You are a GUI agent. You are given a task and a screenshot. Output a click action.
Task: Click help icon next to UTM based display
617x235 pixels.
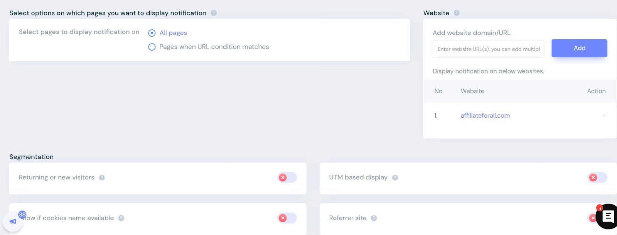point(395,178)
